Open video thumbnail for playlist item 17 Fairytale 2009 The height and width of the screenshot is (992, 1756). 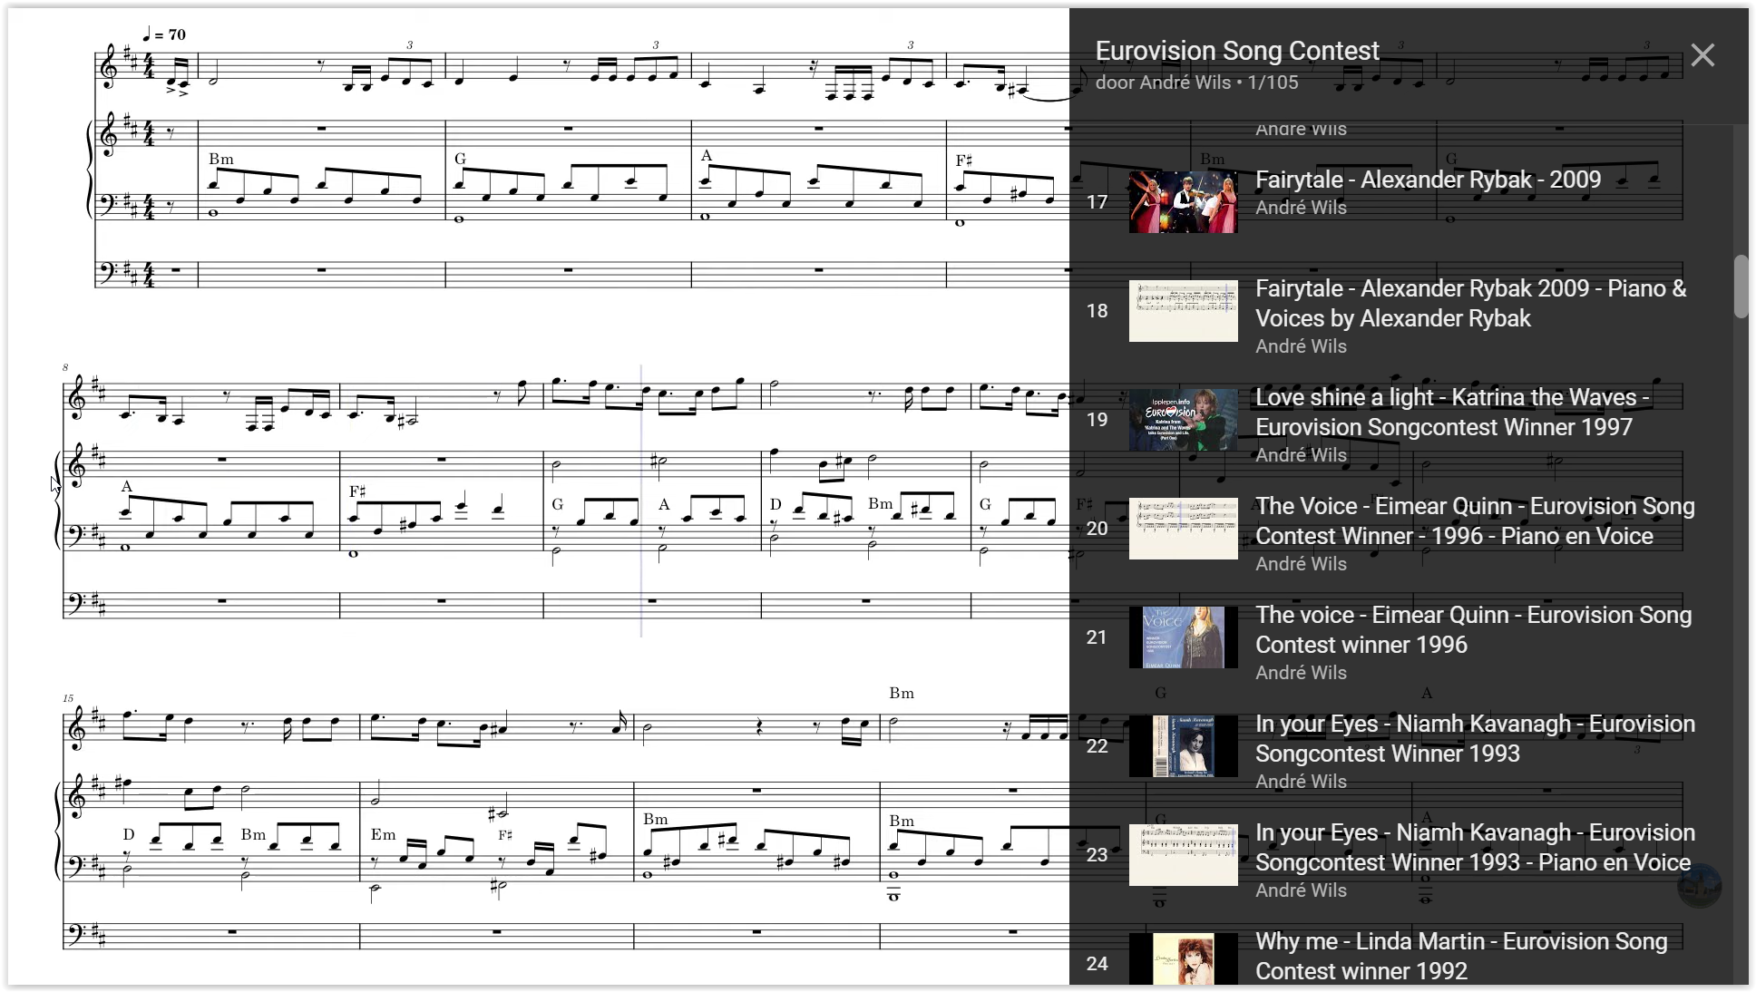(x=1183, y=202)
